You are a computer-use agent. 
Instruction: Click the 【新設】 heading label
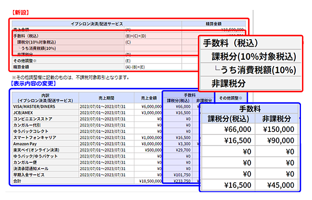pyautogui.click(x=20, y=13)
